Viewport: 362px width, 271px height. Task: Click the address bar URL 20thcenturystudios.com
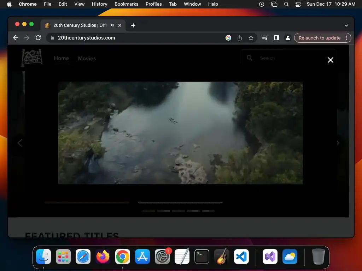(x=87, y=38)
